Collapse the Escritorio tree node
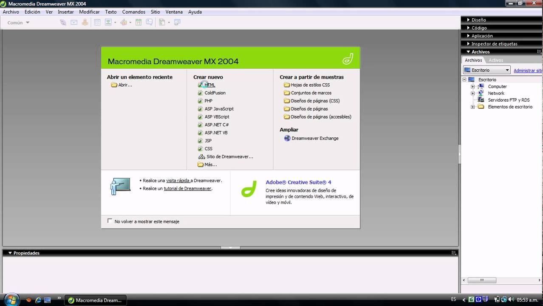543x306 pixels. (x=464, y=79)
